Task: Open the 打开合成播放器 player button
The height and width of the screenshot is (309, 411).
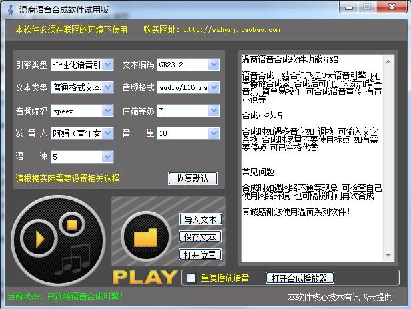Action: click(x=300, y=278)
